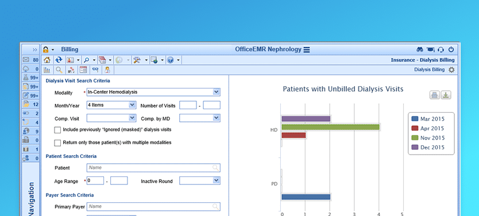Click the Age Range maximum field
The width and height of the screenshot is (479, 216).
pos(119,180)
